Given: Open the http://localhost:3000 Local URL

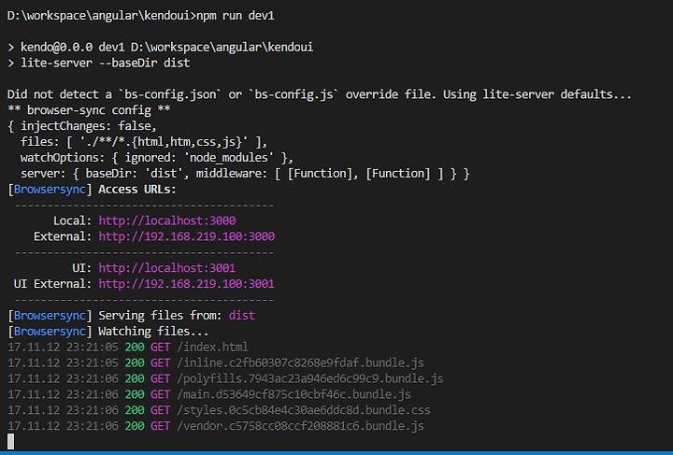Looking at the screenshot, I should click(x=167, y=220).
